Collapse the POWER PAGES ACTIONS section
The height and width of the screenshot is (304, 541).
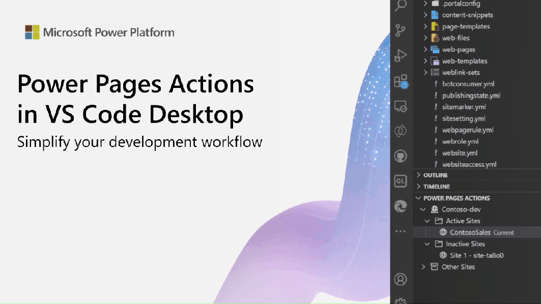[x=456, y=198]
